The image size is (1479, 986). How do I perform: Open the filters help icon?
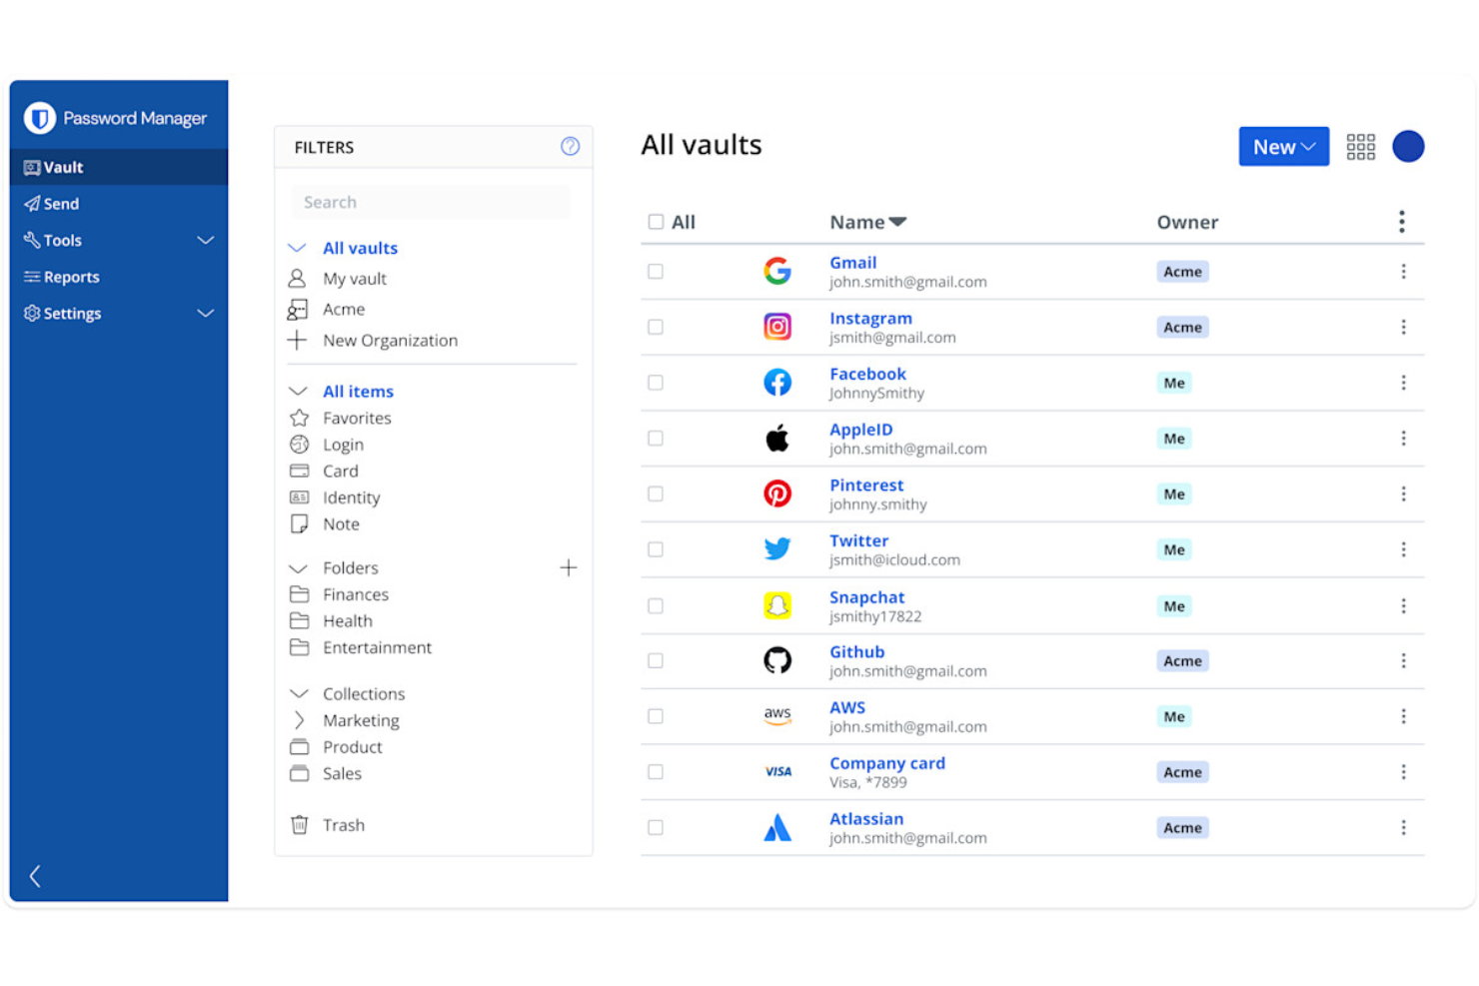point(570,146)
